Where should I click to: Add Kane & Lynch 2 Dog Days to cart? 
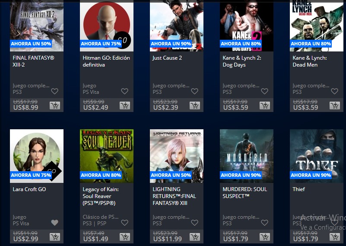tap(264, 105)
